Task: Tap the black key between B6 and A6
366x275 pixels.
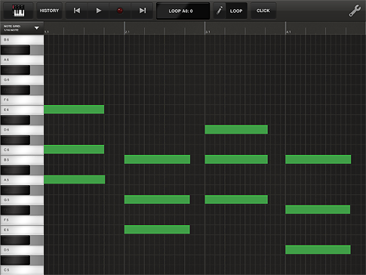Action: [15, 50]
